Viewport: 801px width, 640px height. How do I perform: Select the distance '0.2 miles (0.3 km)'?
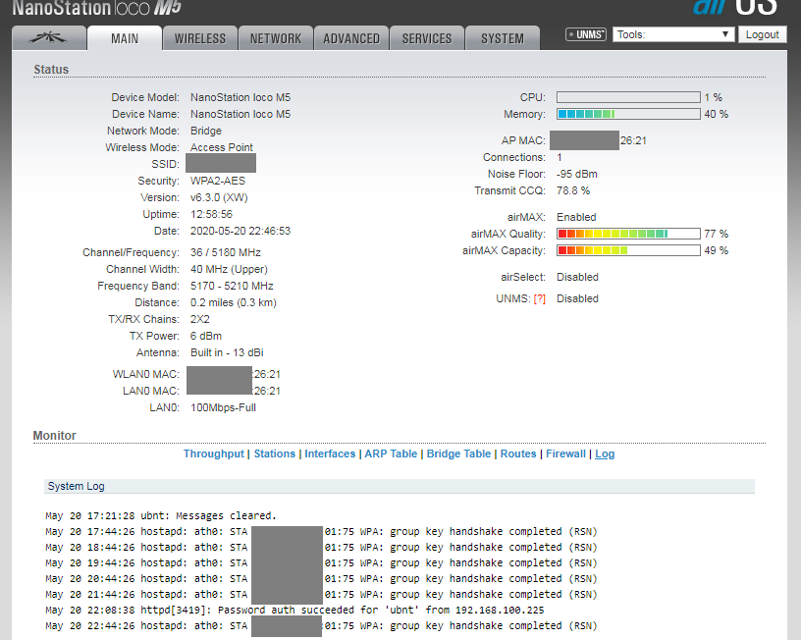[234, 302]
